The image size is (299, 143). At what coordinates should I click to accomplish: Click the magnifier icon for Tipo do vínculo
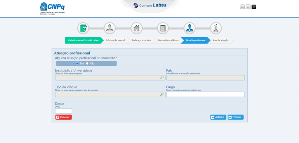click(162, 94)
